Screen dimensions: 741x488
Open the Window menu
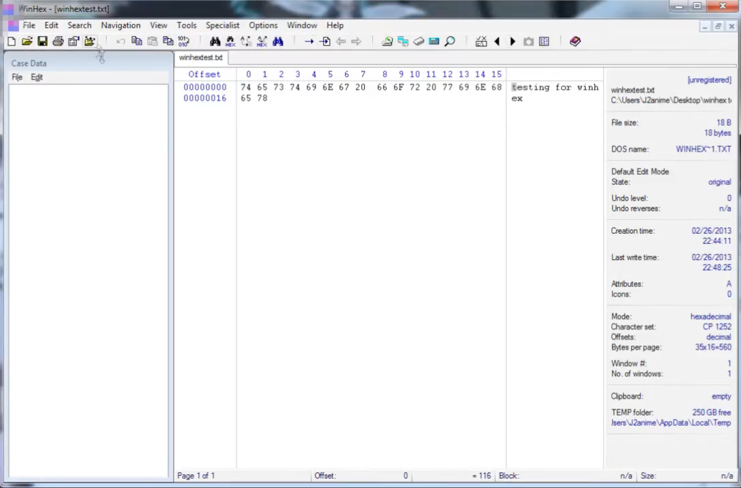(302, 25)
